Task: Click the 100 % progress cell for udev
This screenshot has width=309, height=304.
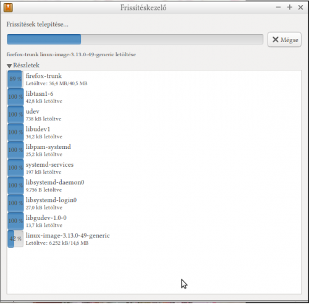Action: pos(15,114)
